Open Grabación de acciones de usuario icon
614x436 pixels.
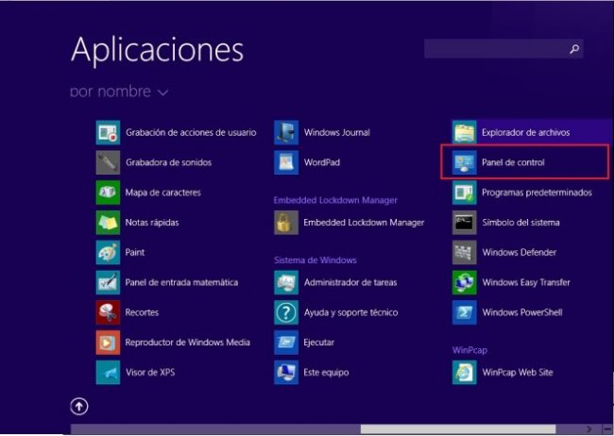(x=108, y=133)
